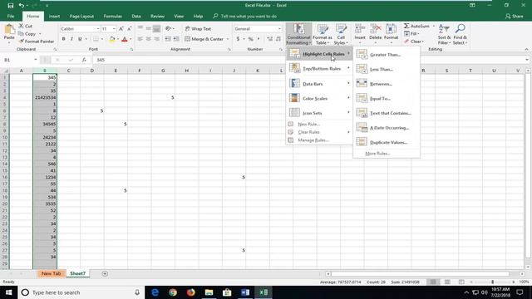Image resolution: width=532 pixels, height=299 pixels.
Task: Select Equal To rule
Action: [386, 98]
